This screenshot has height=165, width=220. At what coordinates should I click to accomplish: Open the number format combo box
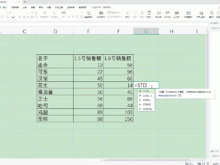point(72,13)
